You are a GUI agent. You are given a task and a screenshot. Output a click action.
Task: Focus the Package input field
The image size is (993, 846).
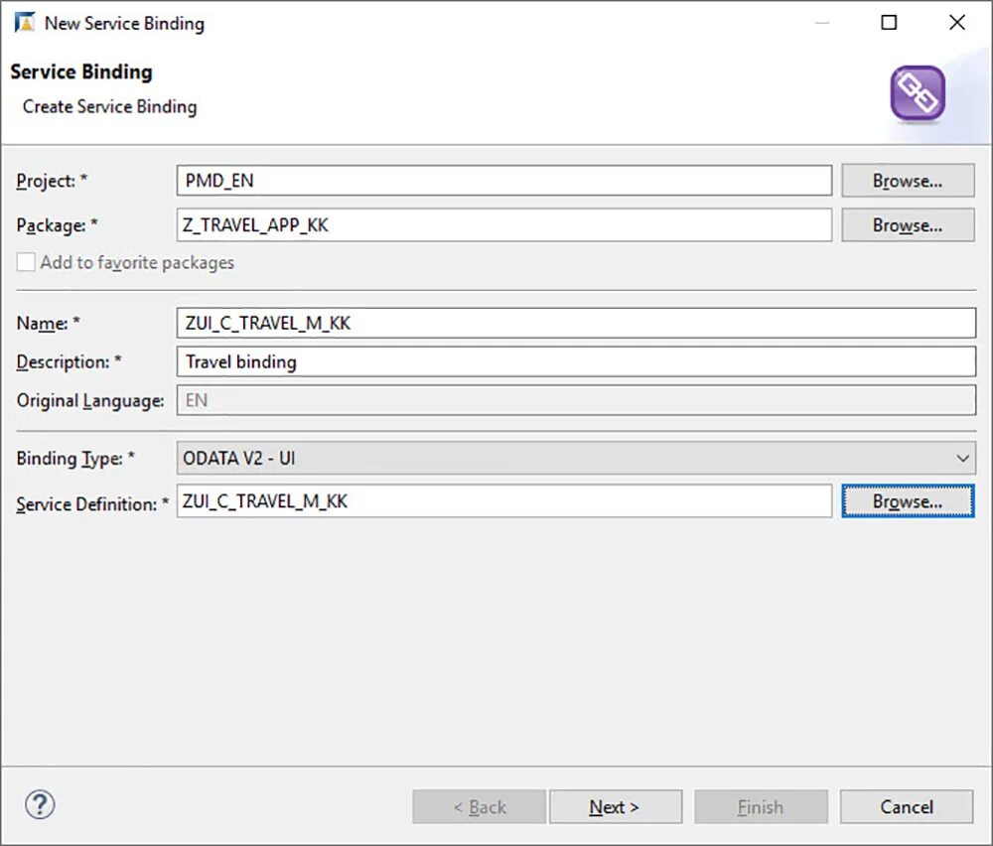click(504, 224)
